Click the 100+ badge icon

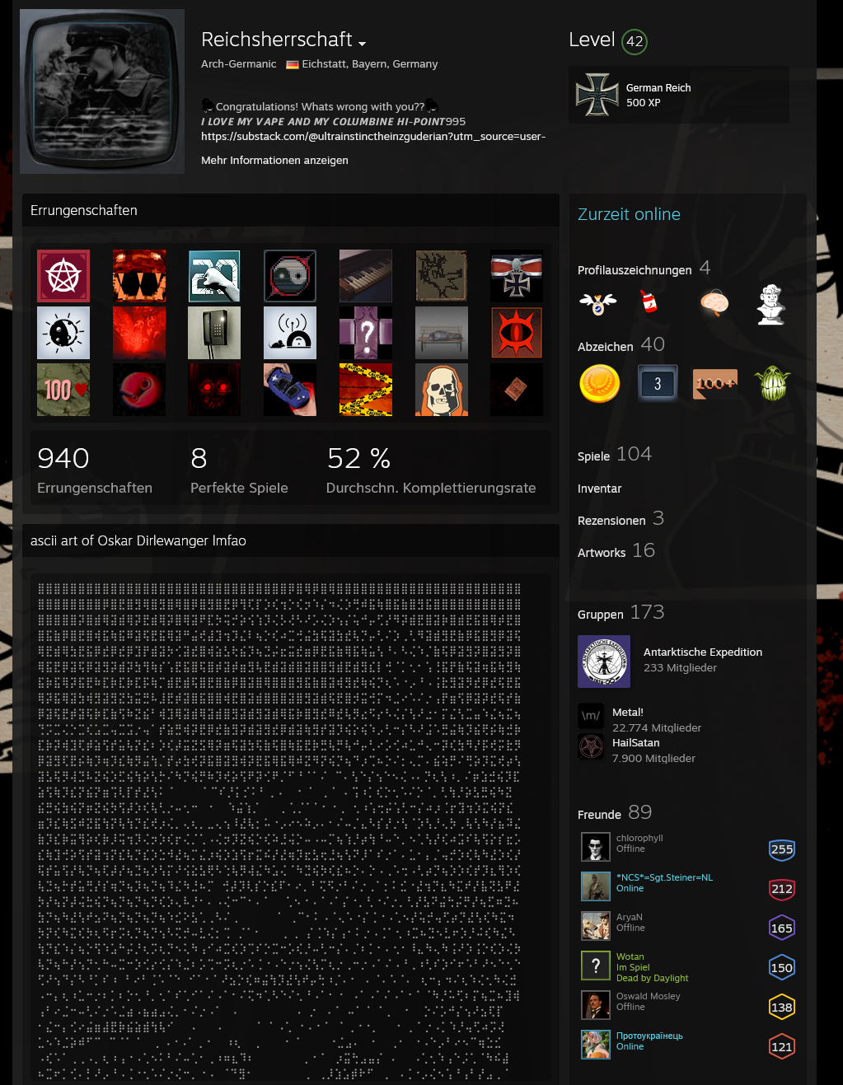[x=714, y=384]
